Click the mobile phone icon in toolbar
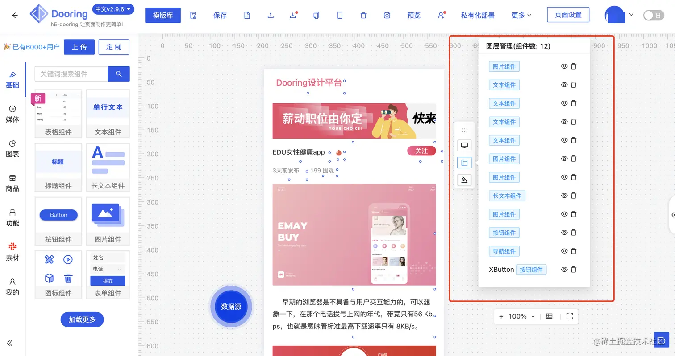Screen dimensions: 675x356 click(x=340, y=15)
